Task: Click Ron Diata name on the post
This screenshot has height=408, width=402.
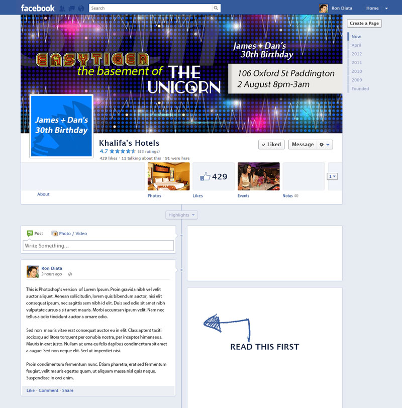Action: click(x=52, y=268)
